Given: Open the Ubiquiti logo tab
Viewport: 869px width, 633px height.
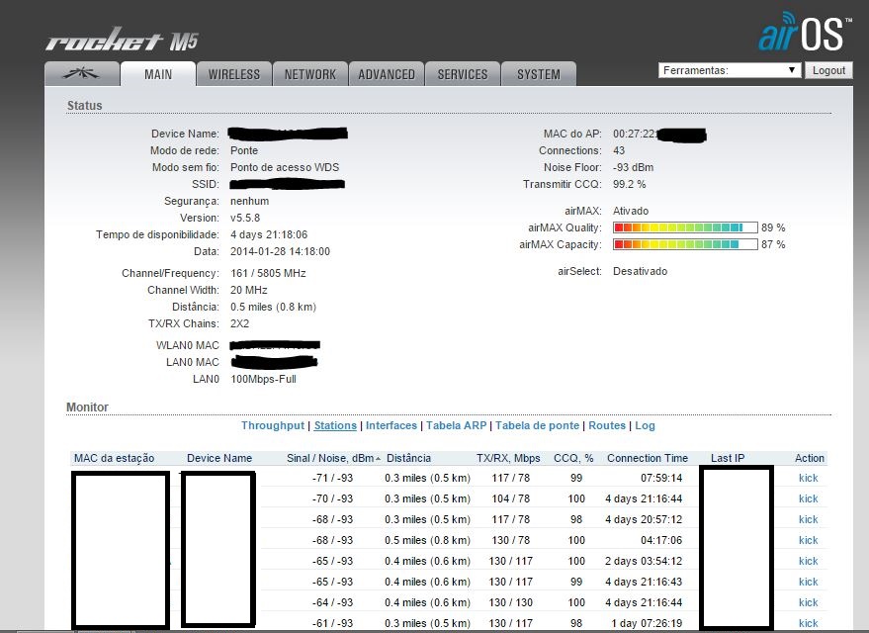Looking at the screenshot, I should (82, 74).
